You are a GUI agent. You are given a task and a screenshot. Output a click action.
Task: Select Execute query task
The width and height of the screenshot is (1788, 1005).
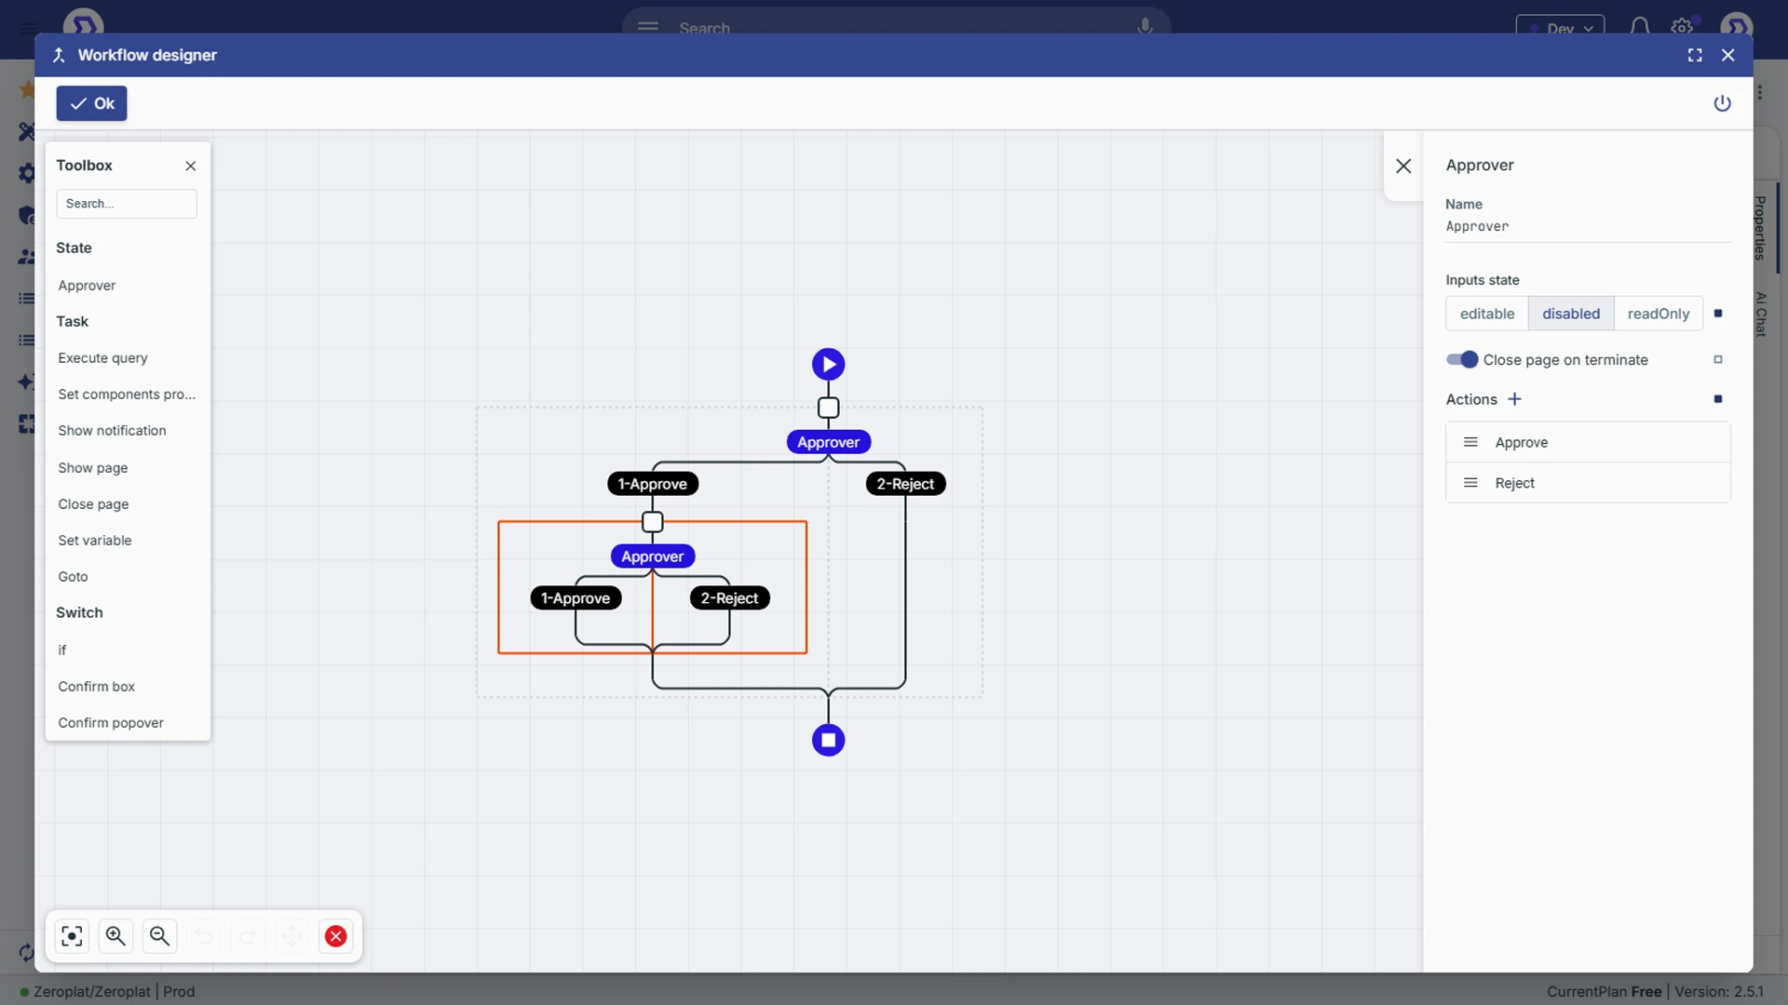pyautogui.click(x=102, y=358)
